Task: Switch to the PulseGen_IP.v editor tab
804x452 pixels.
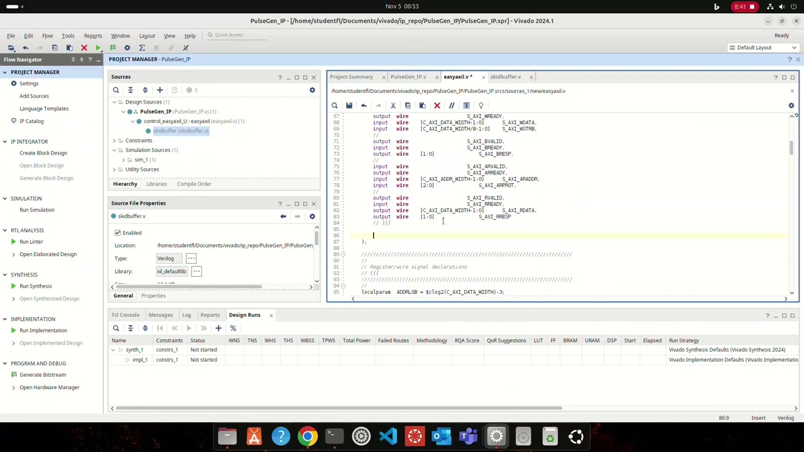Action: pos(408,77)
